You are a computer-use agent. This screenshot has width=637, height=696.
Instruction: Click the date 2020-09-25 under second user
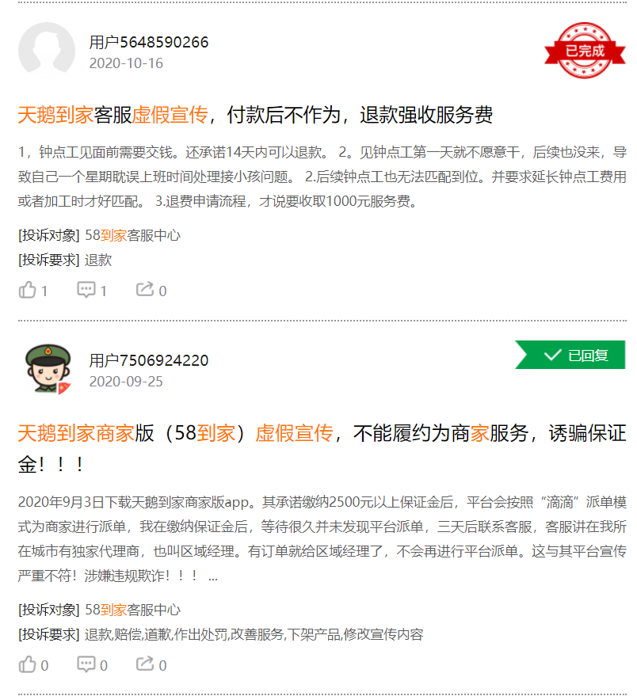(x=126, y=382)
